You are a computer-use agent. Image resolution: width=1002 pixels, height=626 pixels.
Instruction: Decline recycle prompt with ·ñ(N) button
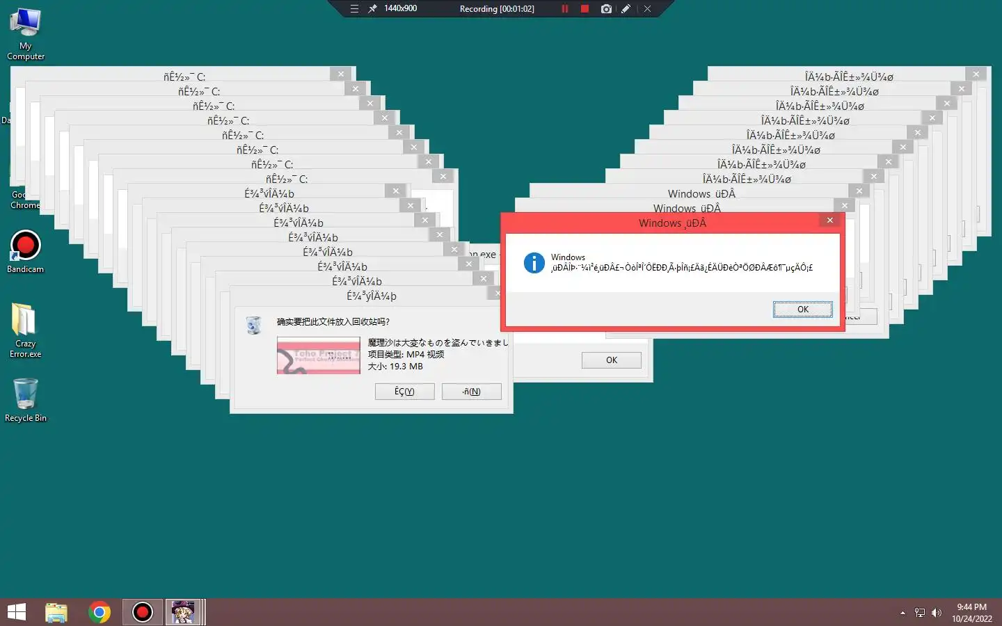472,392
